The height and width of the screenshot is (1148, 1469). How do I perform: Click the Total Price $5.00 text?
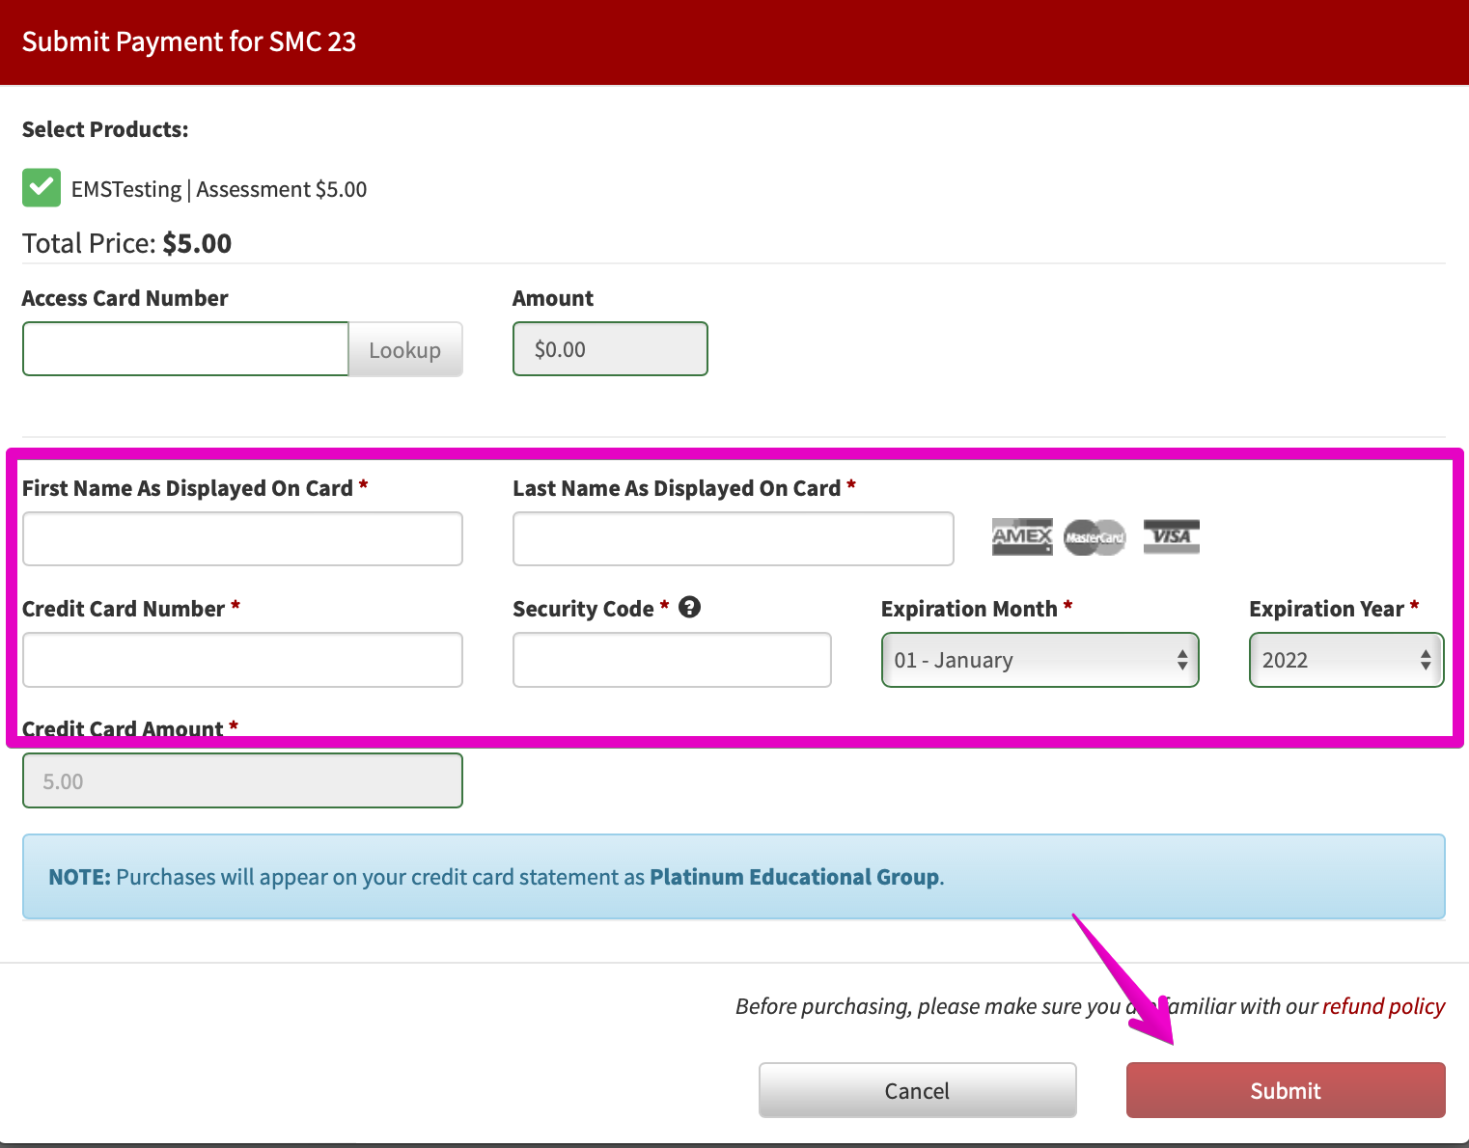coord(126,243)
